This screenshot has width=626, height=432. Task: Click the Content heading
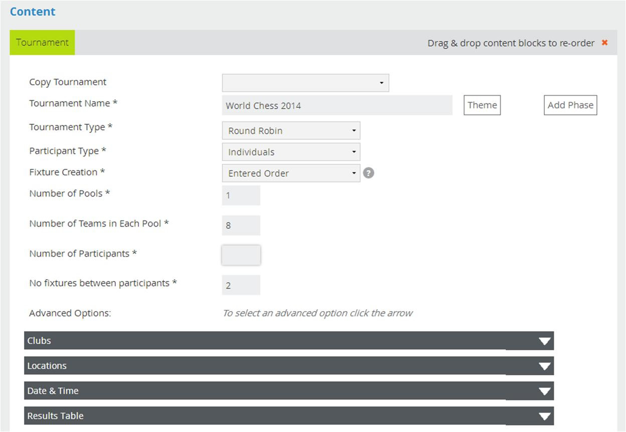tap(32, 11)
